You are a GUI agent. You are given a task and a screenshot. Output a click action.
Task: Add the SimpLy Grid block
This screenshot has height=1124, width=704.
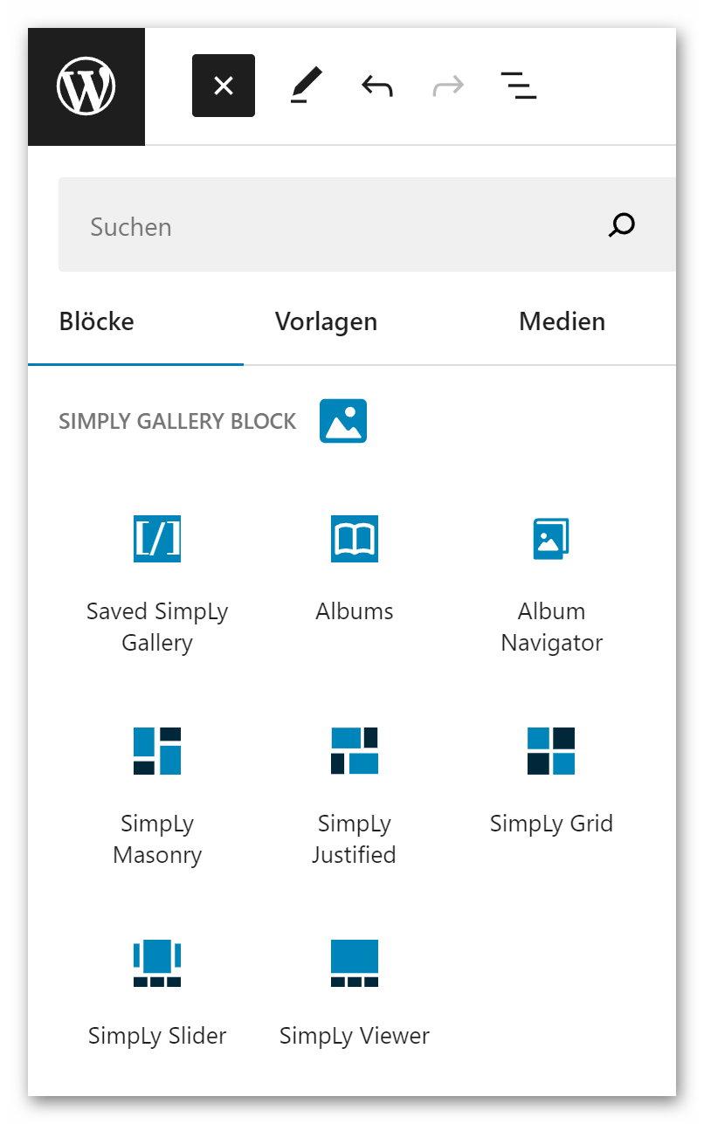pyautogui.click(x=551, y=776)
